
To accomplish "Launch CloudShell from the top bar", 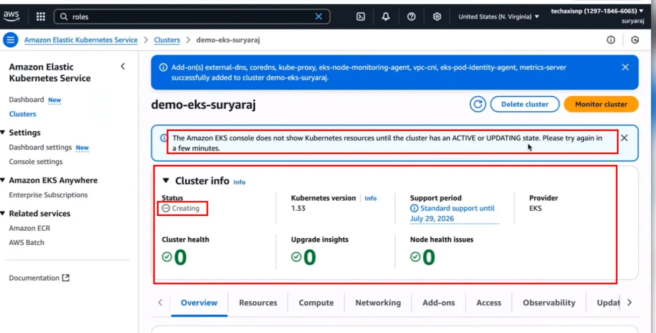I will (361, 17).
